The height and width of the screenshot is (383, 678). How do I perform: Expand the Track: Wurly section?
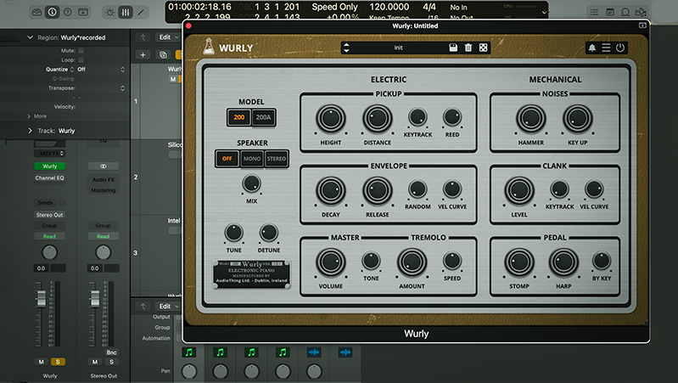(x=30, y=131)
